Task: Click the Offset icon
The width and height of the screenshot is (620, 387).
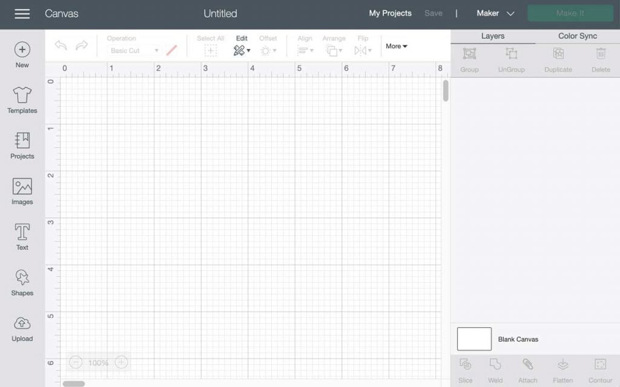Action: point(266,51)
